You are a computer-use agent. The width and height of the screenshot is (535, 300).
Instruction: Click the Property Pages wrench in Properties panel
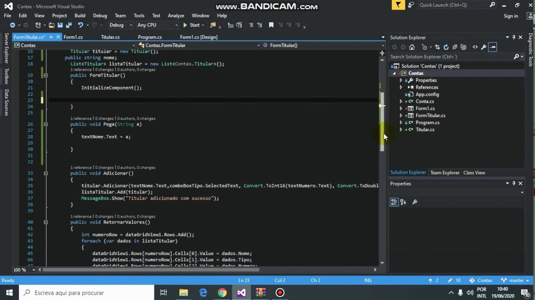point(415,202)
